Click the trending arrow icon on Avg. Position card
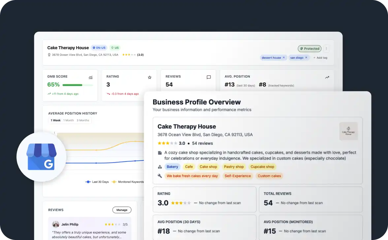This screenshot has height=240, width=388. coord(327,77)
